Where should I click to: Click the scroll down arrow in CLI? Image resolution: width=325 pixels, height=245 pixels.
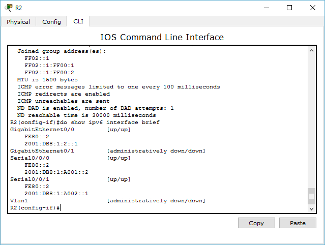pos(311,209)
